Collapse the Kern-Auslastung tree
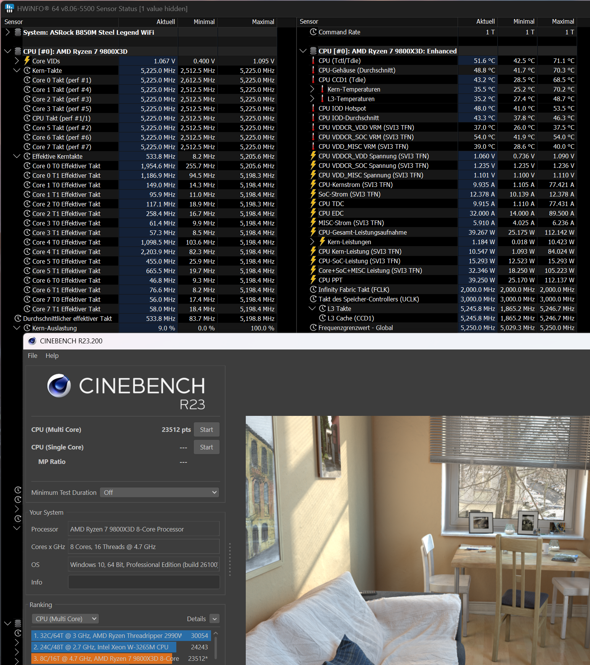590x665 pixels. coord(17,328)
